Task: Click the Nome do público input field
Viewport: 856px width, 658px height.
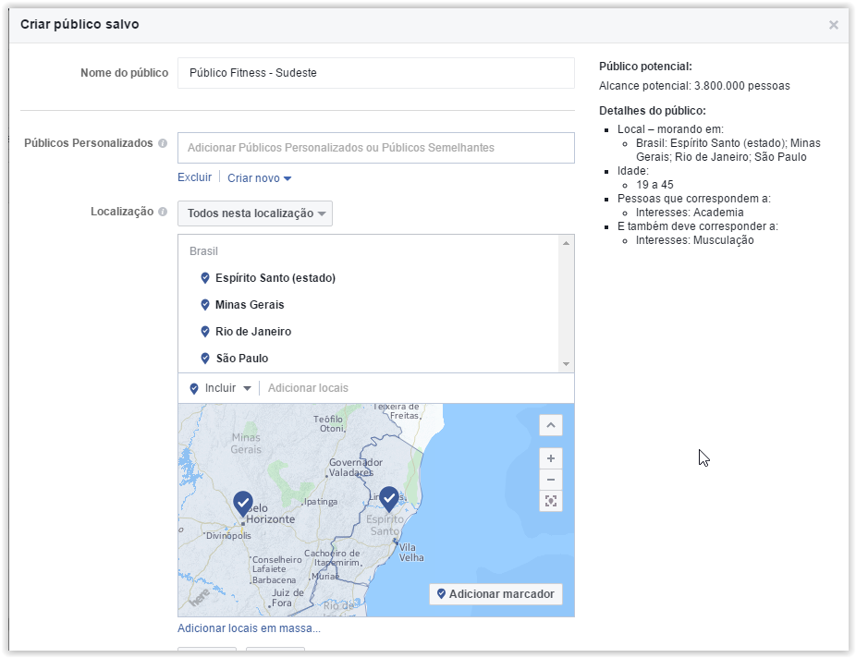Action: [375, 73]
